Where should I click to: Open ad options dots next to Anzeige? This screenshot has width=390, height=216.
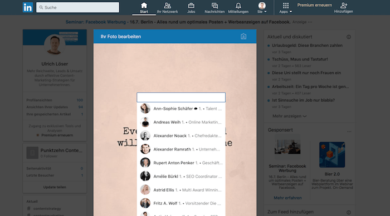coord(310,22)
